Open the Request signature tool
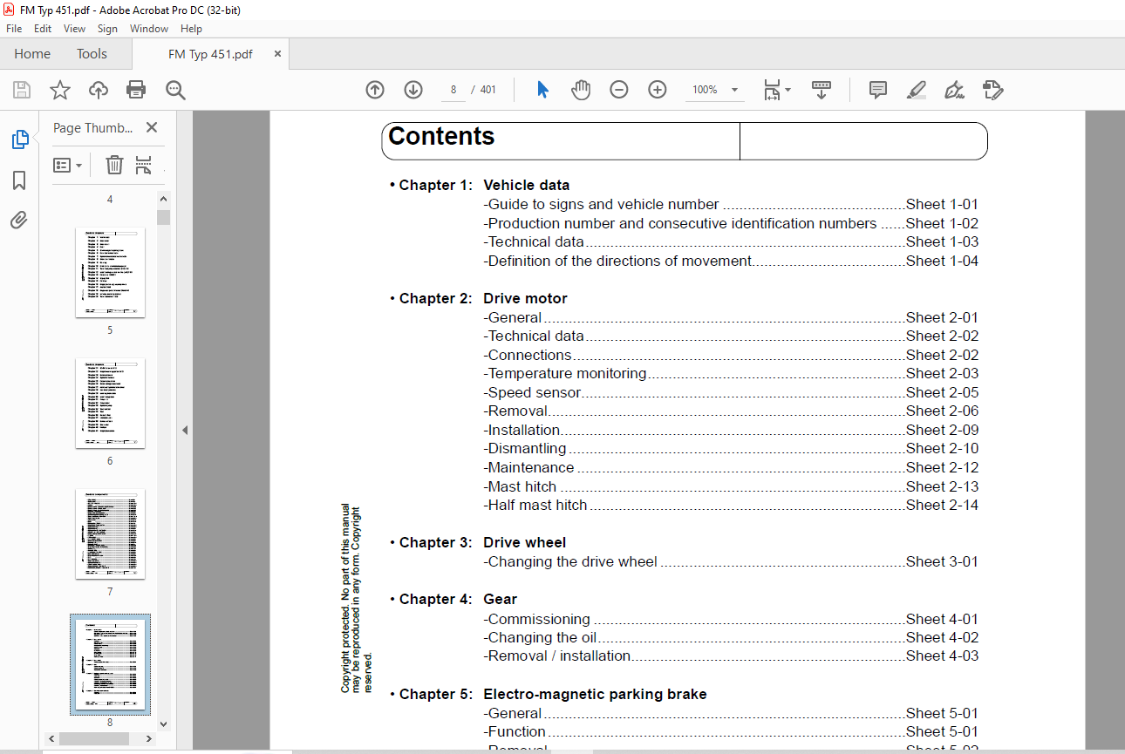Viewport: 1125px width, 754px height. click(x=992, y=90)
